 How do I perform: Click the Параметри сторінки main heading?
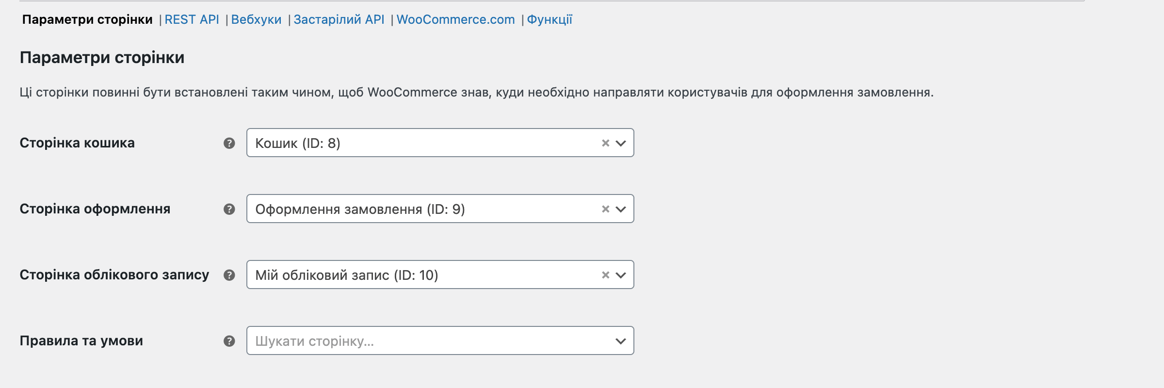tap(102, 58)
